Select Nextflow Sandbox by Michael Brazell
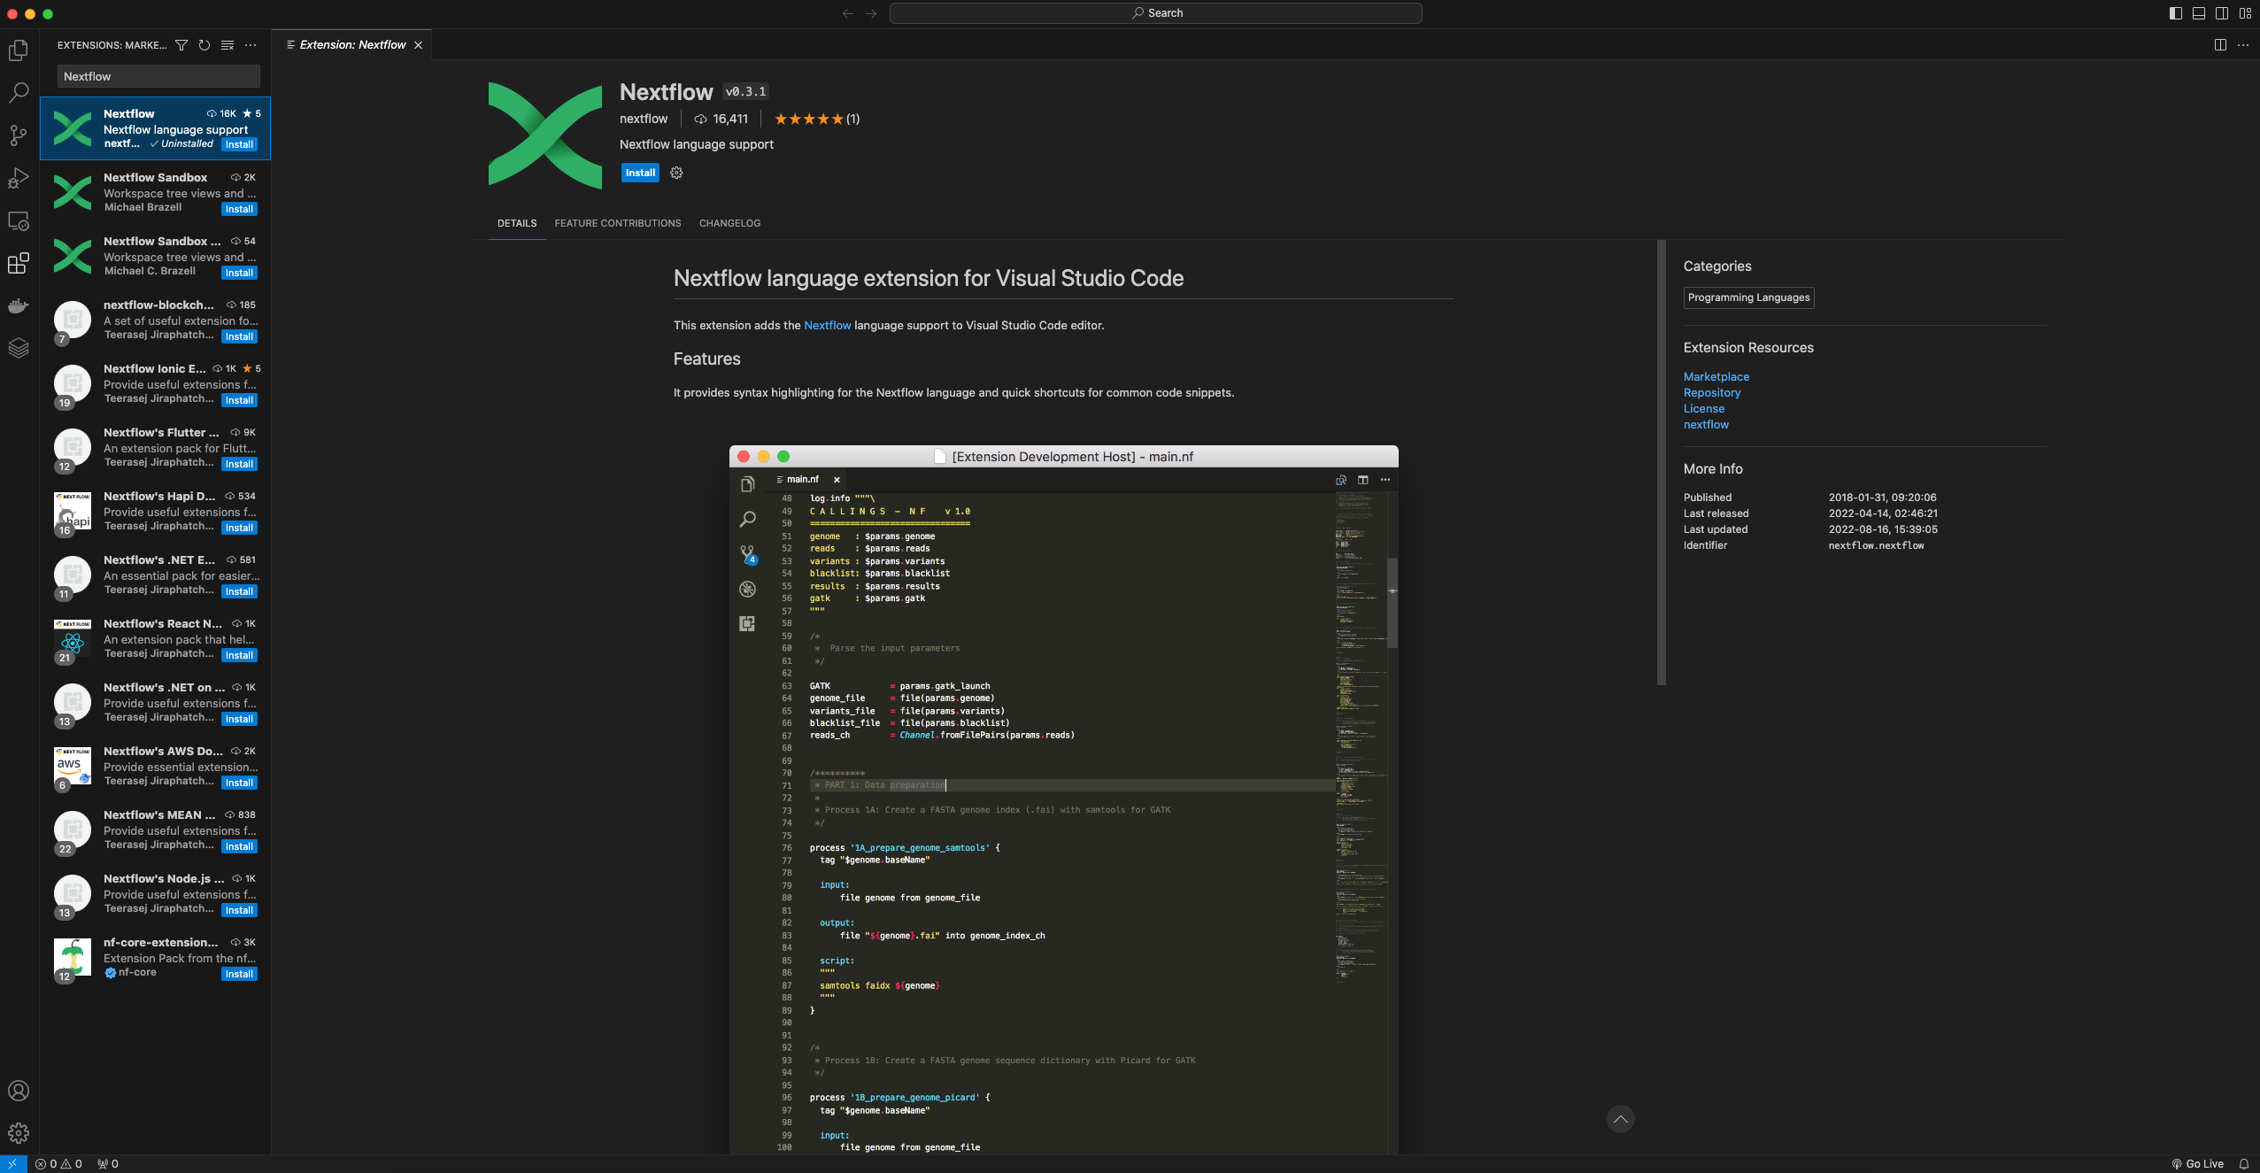Image resolution: width=2260 pixels, height=1173 pixels. click(156, 192)
